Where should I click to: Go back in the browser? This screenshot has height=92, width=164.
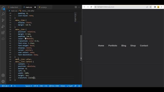point(84,7)
